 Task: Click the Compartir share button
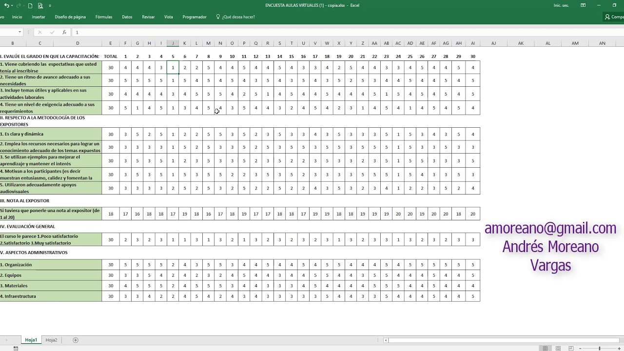coord(614,17)
